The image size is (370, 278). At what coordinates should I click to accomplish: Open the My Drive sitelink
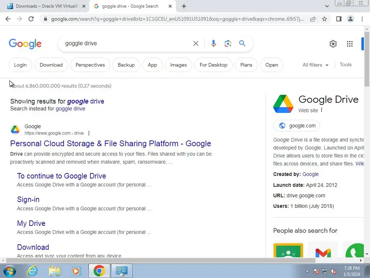(31, 223)
